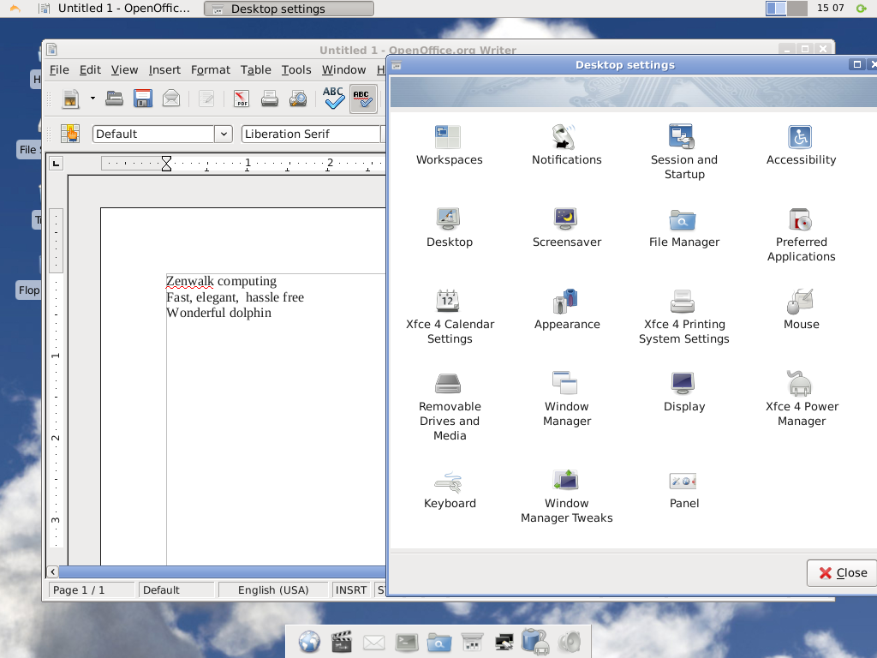Open Styles and Formatting icon
This screenshot has width=877, height=658.
pyautogui.click(x=70, y=135)
